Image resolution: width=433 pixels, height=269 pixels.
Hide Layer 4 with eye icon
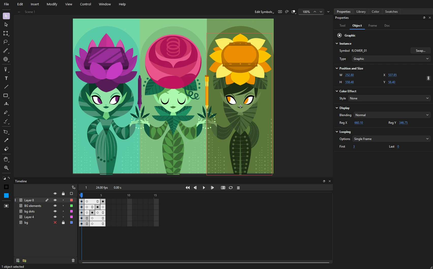click(x=55, y=217)
